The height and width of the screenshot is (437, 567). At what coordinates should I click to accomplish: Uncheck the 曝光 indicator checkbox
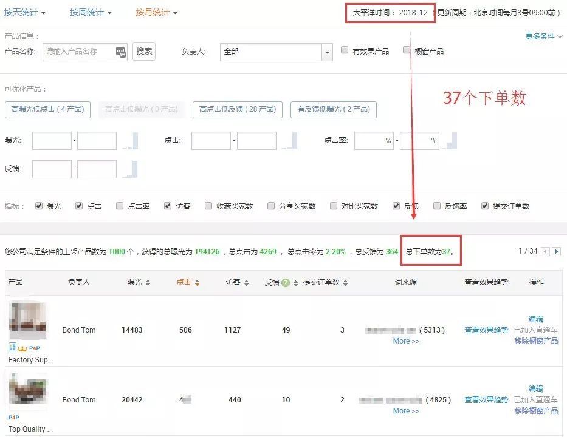tap(39, 206)
